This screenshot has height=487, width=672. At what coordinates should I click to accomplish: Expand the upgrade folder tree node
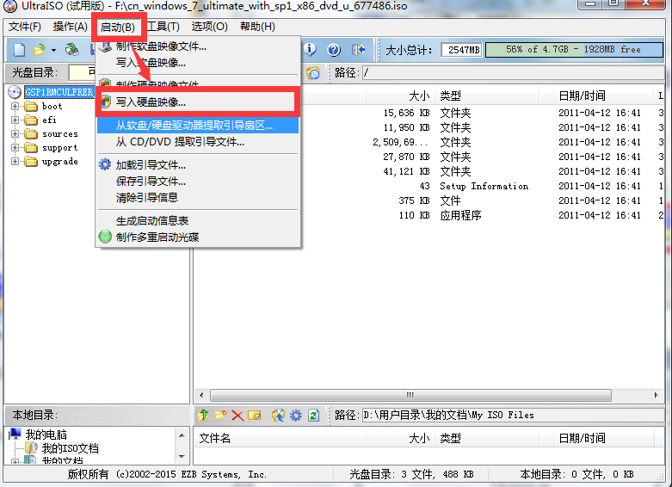15,162
